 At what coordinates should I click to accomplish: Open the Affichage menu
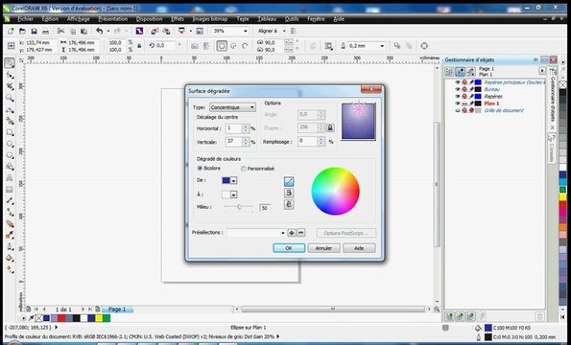(79, 19)
